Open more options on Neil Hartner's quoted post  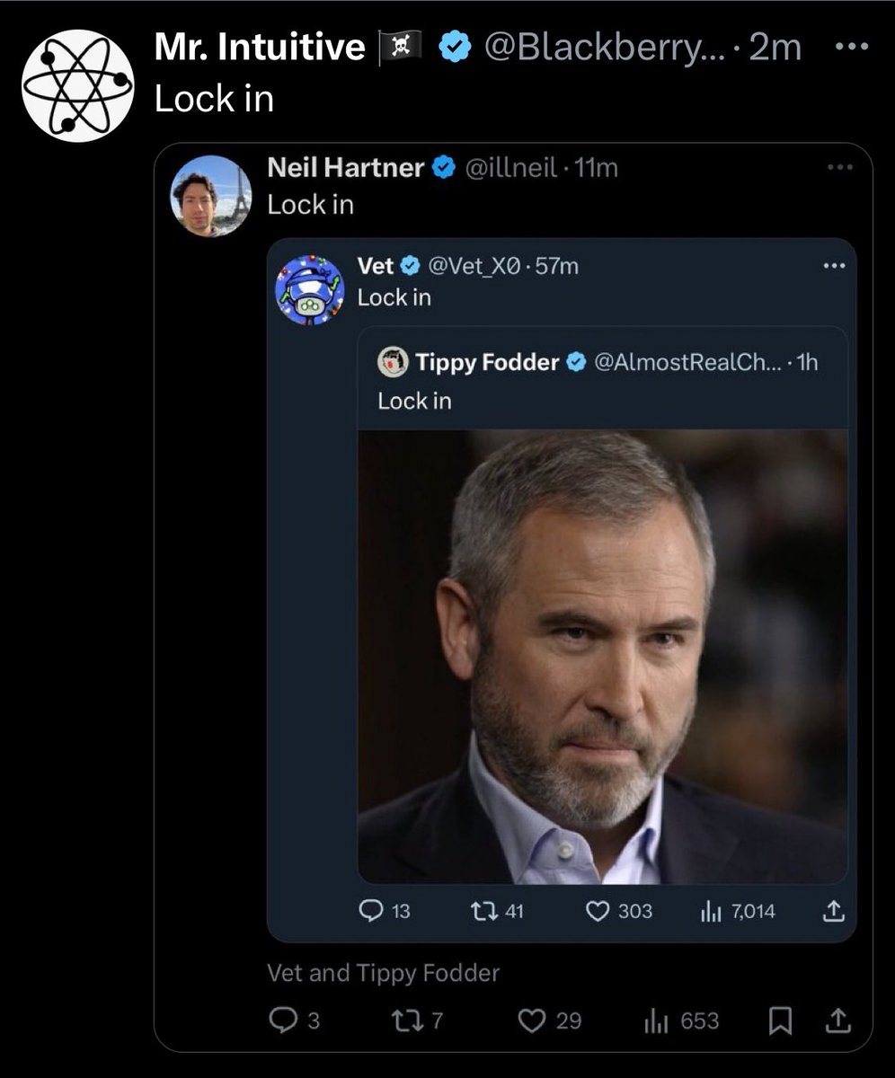[x=840, y=168]
